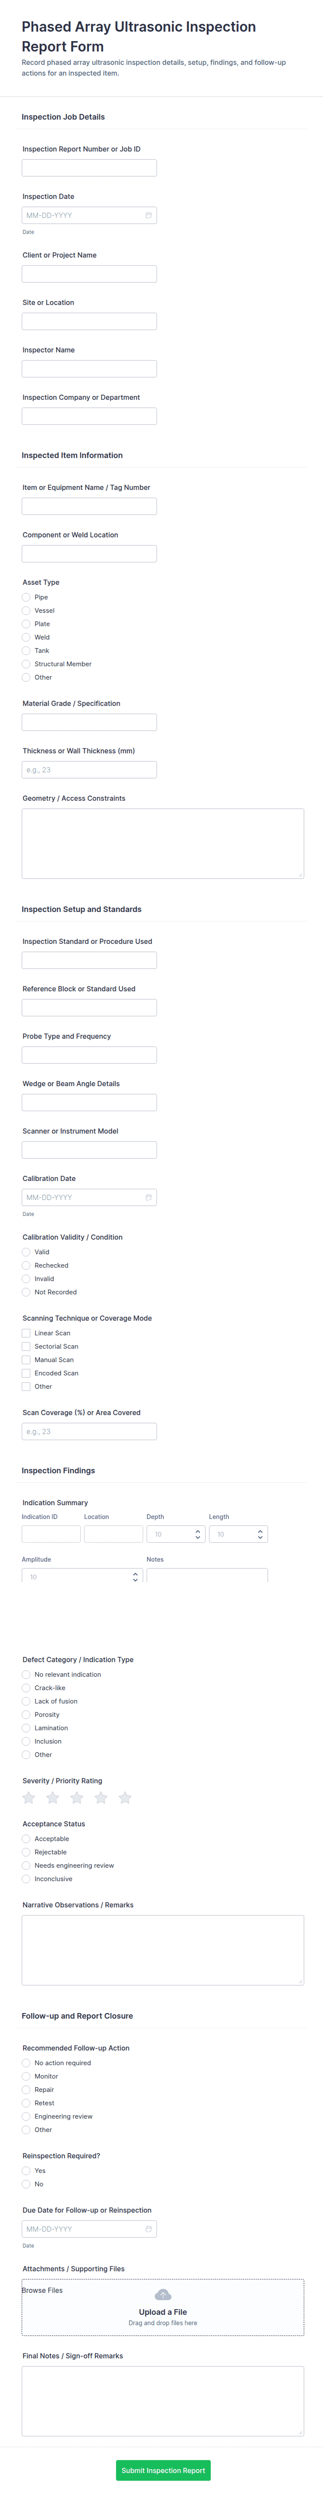Choose Rejectable acceptance status
The image size is (323, 2498).
point(26,1852)
